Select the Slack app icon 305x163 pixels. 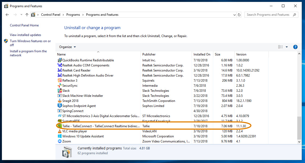pyautogui.click(x=60, y=90)
